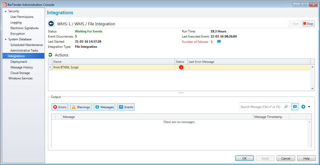320x165 pixels.
Task: Open the gear settings icon in Output
Action: (x=303, y=107)
